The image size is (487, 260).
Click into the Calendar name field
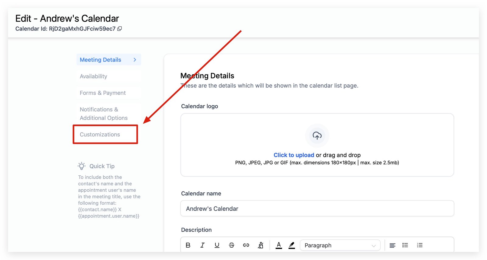click(x=317, y=209)
